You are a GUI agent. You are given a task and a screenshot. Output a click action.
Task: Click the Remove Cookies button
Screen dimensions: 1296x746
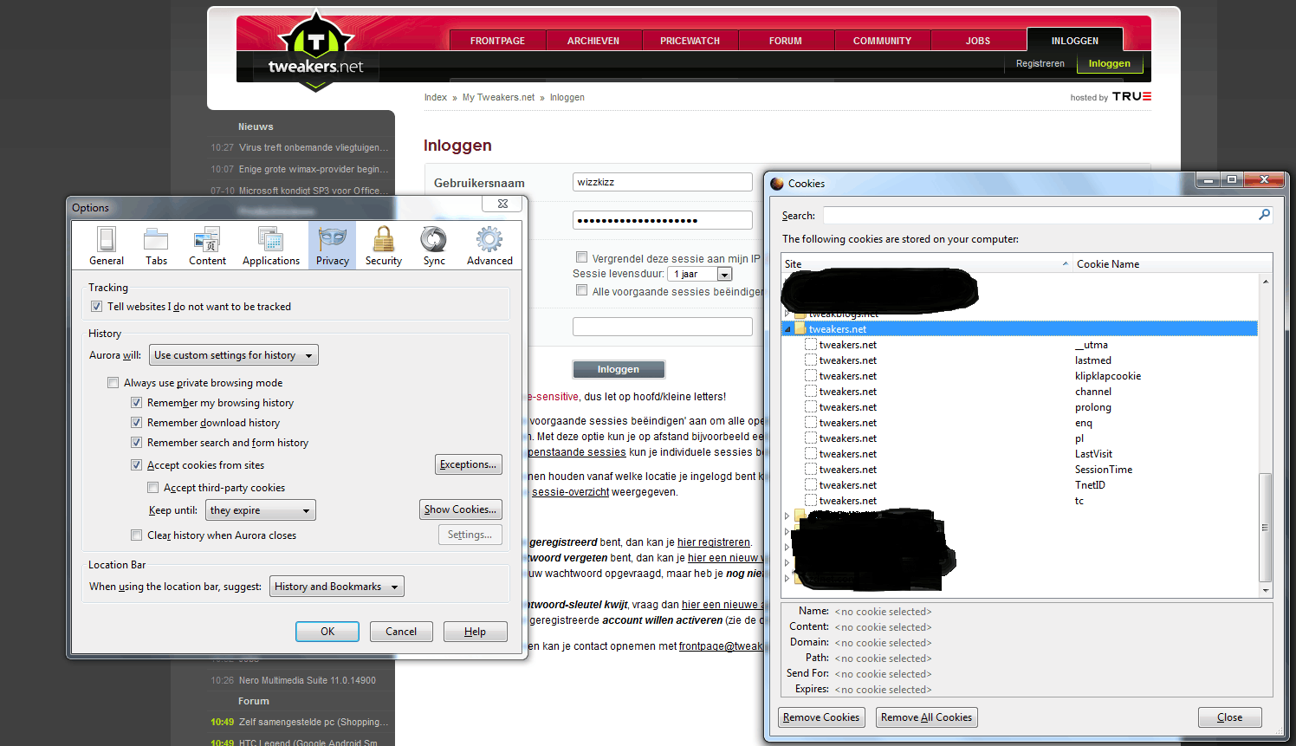(821, 717)
